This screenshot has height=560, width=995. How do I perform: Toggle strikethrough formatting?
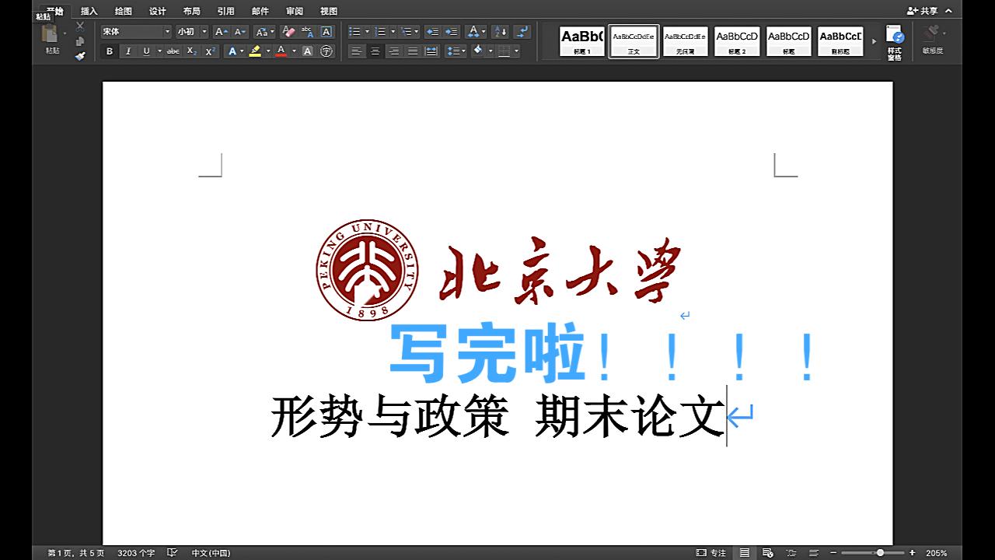[x=173, y=51]
